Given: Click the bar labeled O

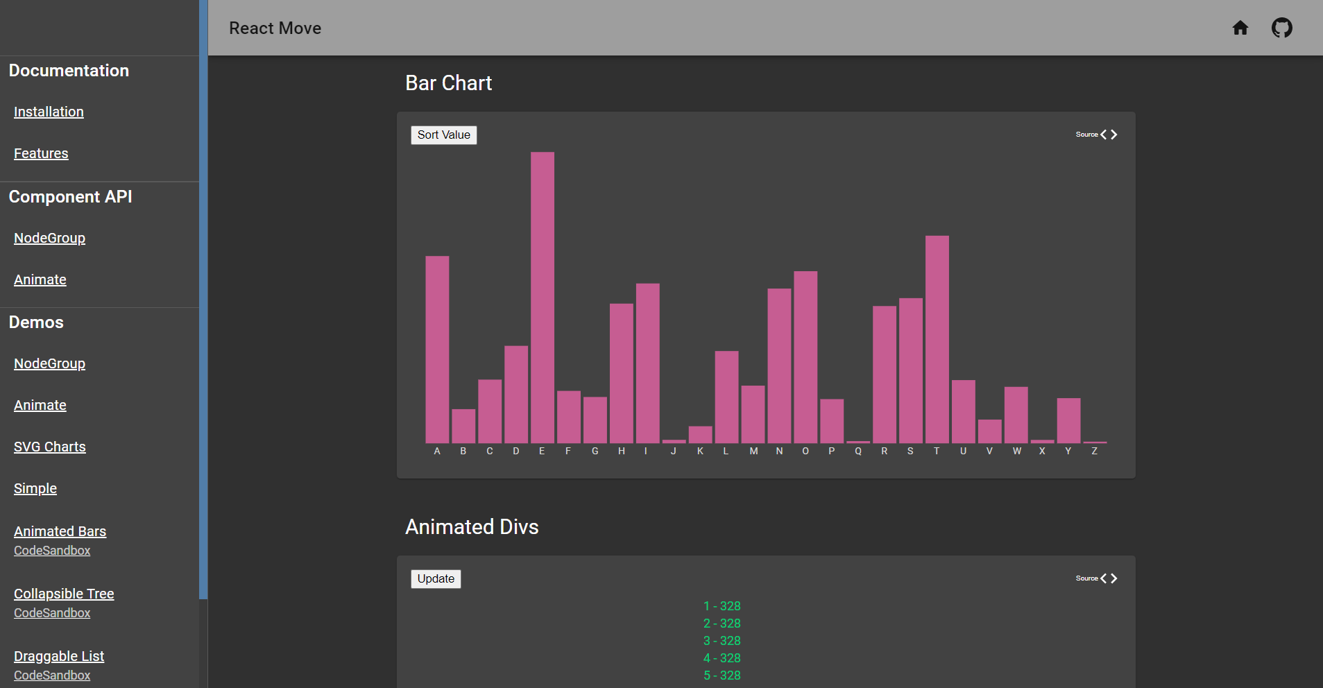Looking at the screenshot, I should 805,357.
